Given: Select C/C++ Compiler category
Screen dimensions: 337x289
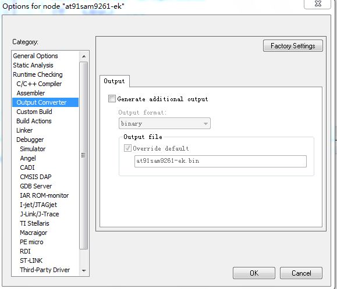Looking at the screenshot, I should 39,84.
